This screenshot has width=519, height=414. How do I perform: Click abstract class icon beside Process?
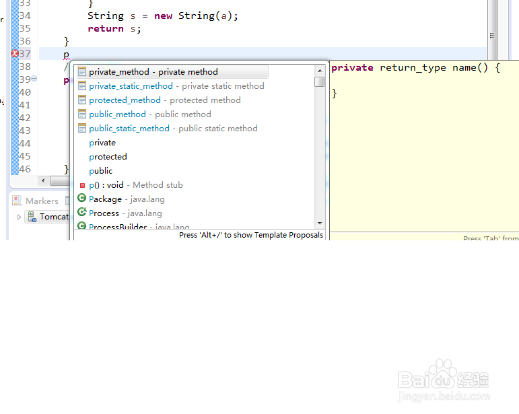(x=81, y=212)
